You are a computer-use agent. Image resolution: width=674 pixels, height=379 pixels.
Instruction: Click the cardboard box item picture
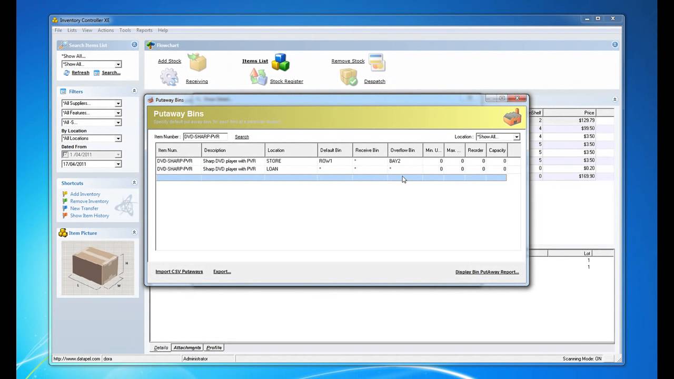[x=97, y=268]
